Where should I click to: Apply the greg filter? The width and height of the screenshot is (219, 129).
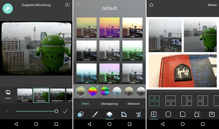109,73
